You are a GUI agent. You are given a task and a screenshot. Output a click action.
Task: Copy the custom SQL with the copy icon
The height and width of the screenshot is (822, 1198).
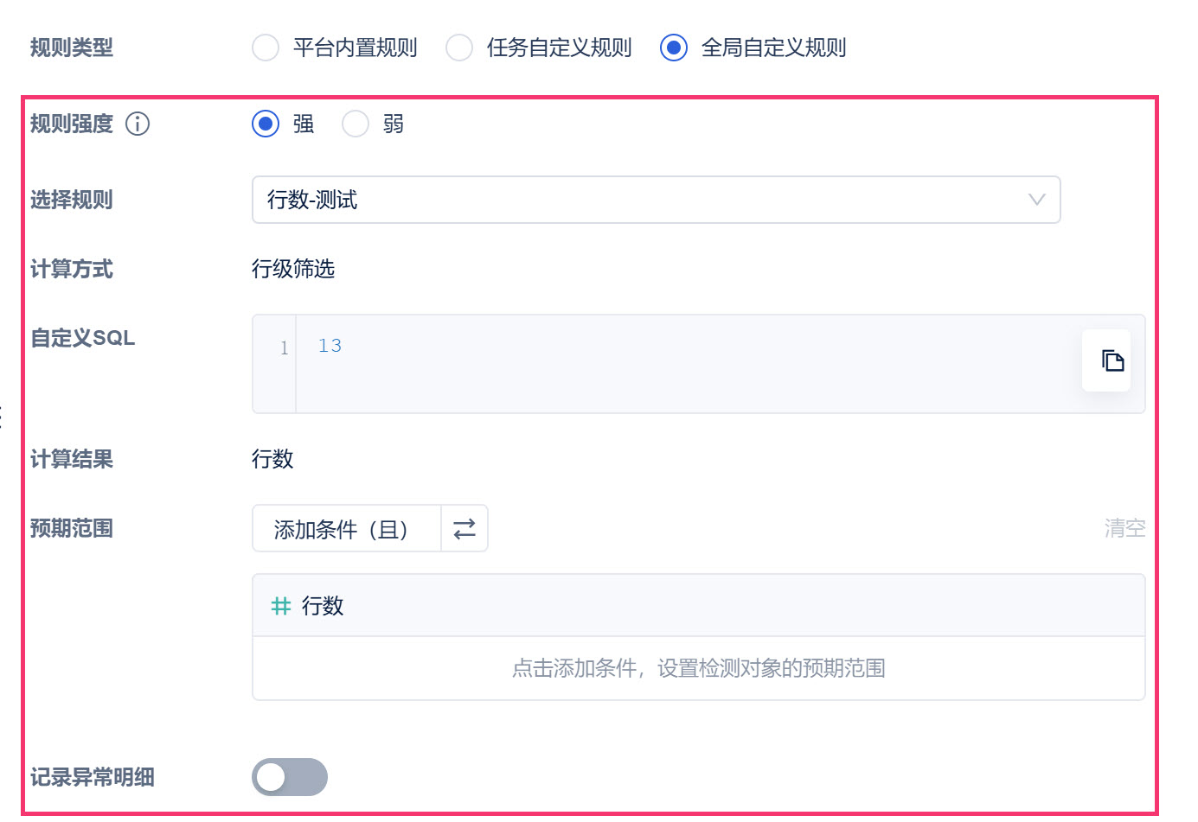[x=1112, y=360]
